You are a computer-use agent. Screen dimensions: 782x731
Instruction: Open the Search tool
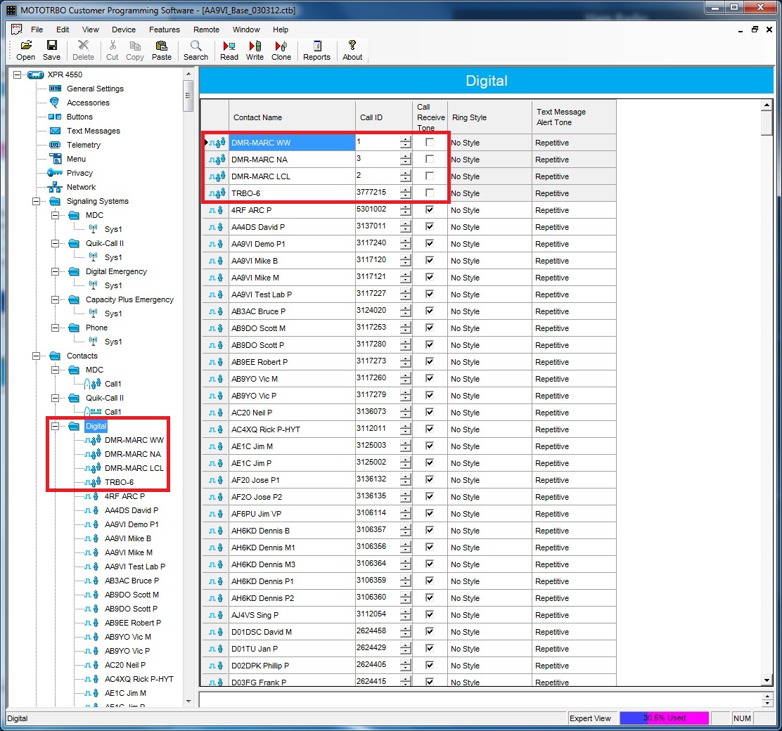pos(195,51)
